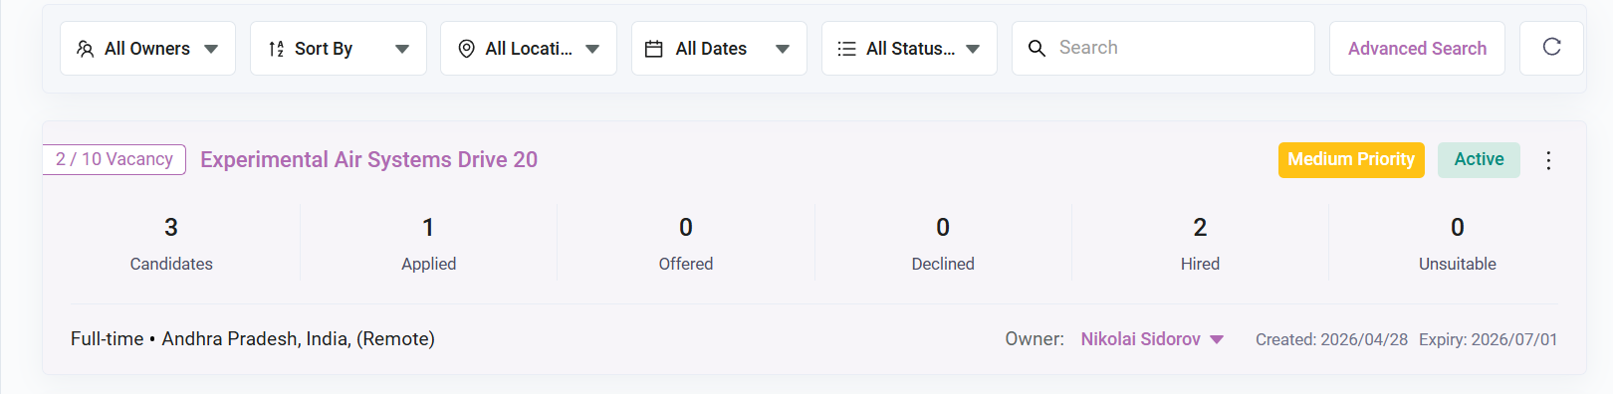Click the calendar icon in All Dates
The width and height of the screenshot is (1613, 394).
click(x=654, y=49)
